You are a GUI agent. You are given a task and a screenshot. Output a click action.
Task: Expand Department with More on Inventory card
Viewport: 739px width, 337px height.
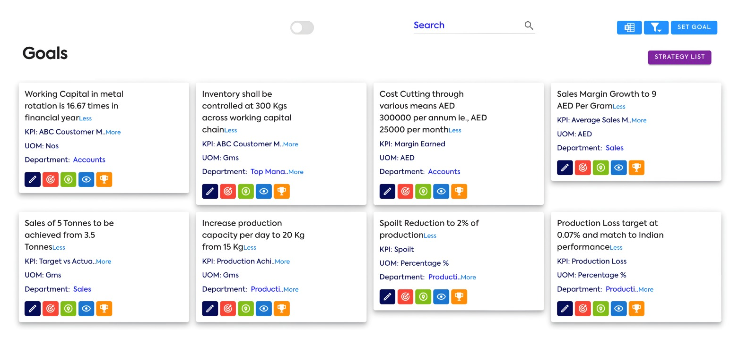pos(296,172)
